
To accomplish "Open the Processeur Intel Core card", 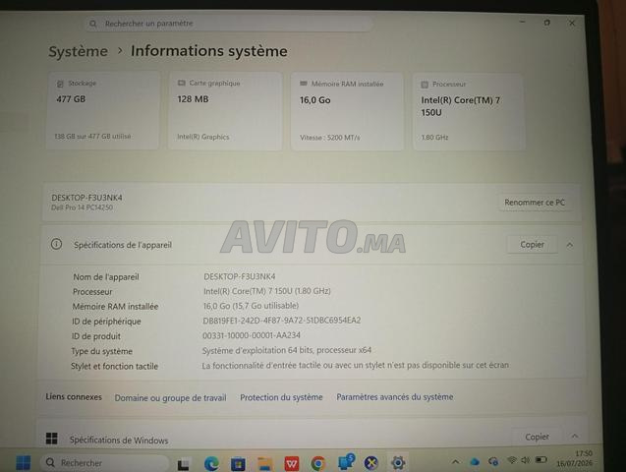I will (469, 112).
